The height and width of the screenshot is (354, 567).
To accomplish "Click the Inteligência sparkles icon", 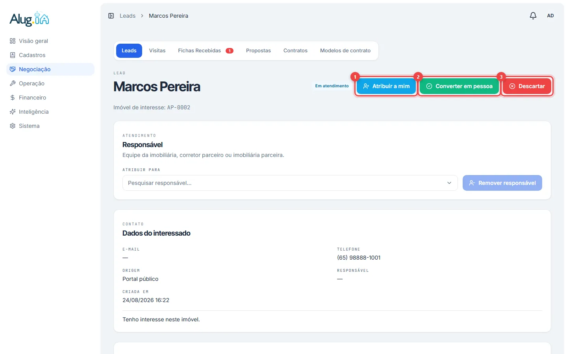I will click(13, 112).
